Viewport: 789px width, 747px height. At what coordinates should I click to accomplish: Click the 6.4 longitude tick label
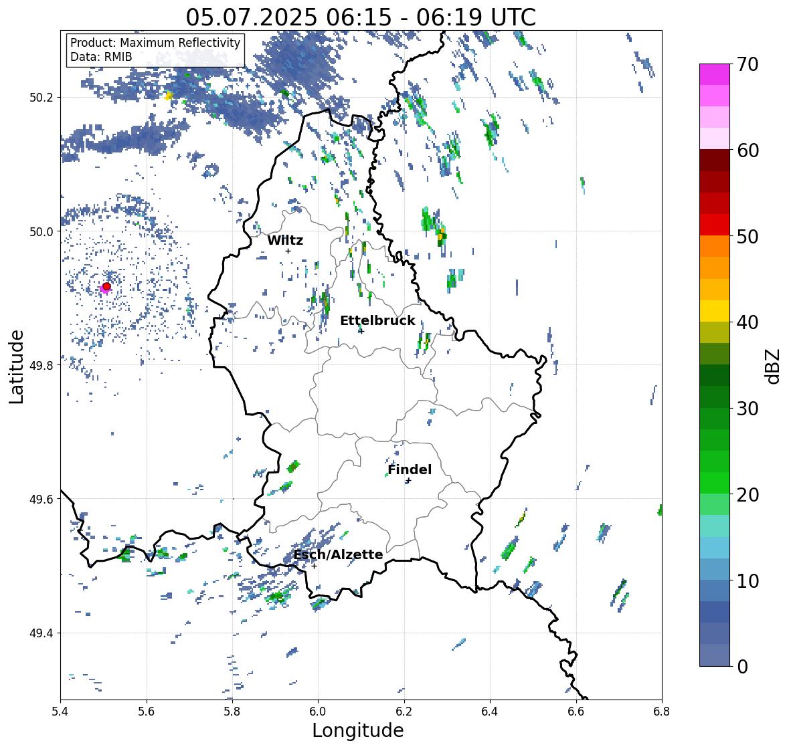point(490,712)
